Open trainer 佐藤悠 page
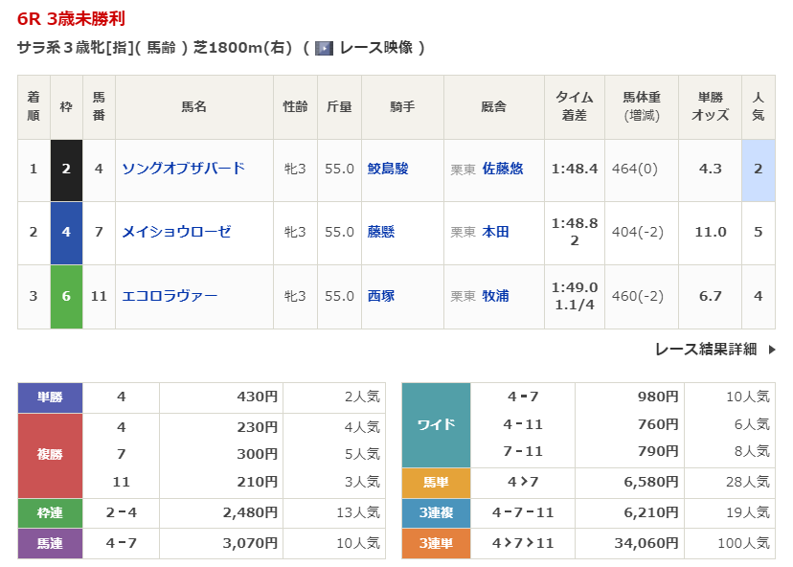The width and height of the screenshot is (793, 567). coord(503,169)
